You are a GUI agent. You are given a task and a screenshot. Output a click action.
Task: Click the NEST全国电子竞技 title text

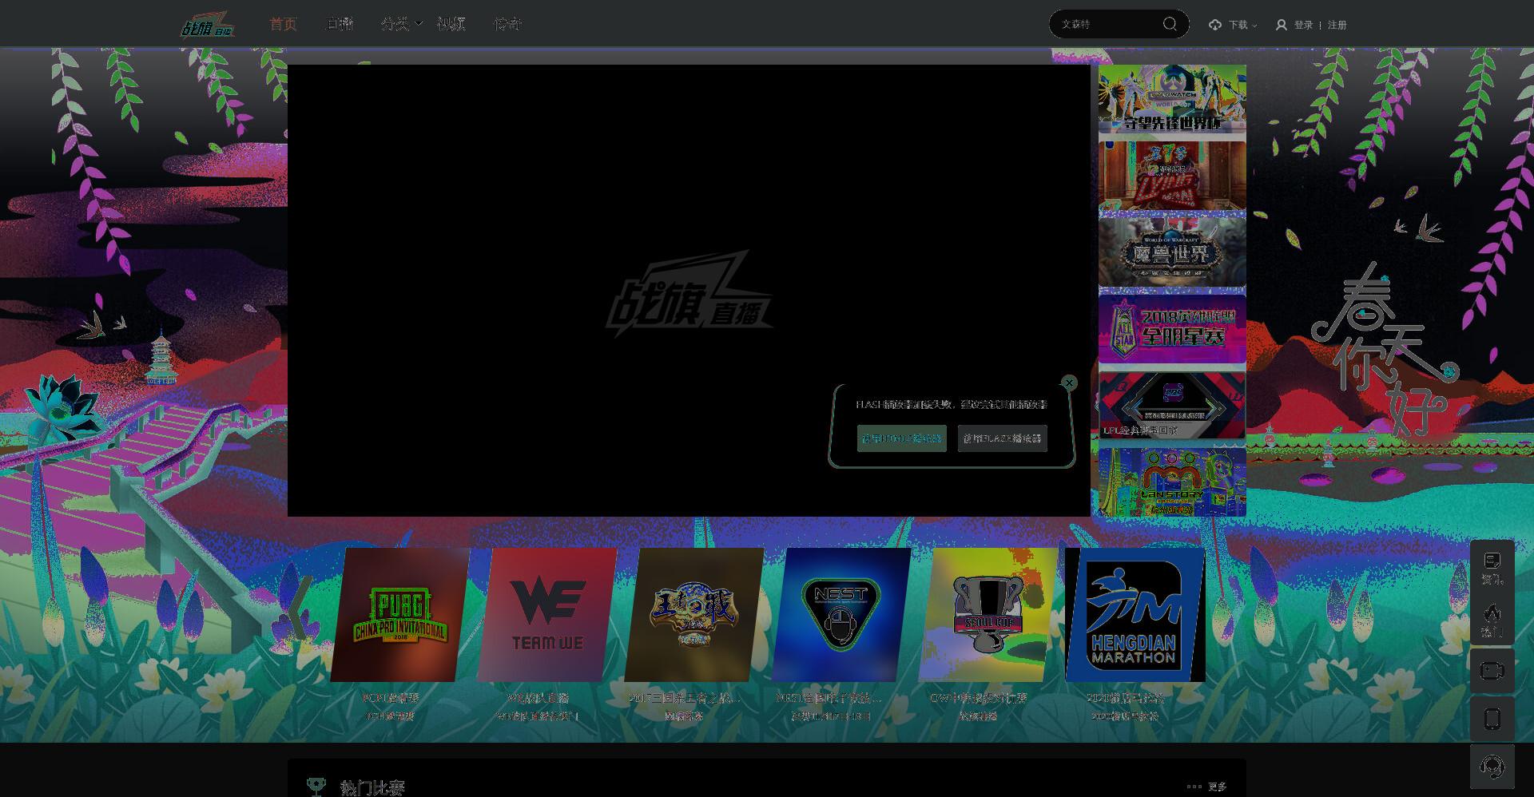pos(829,698)
